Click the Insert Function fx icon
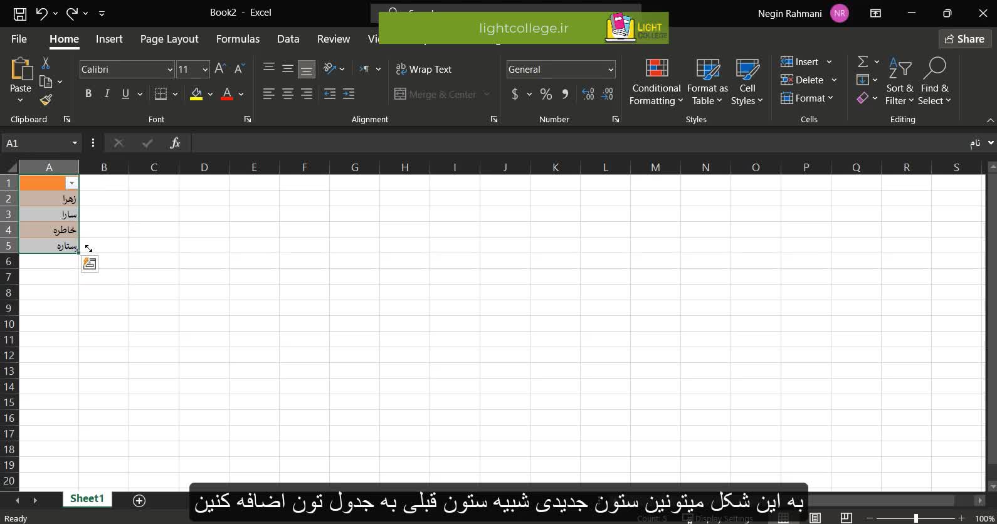Viewport: 997px width, 524px height. click(x=175, y=144)
